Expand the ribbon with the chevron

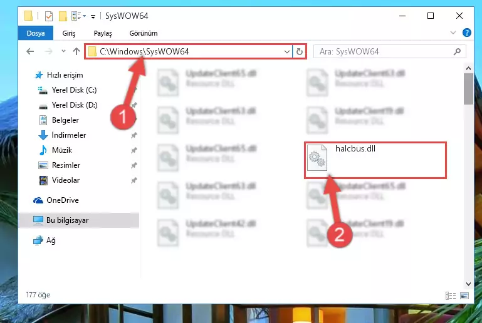click(x=453, y=33)
